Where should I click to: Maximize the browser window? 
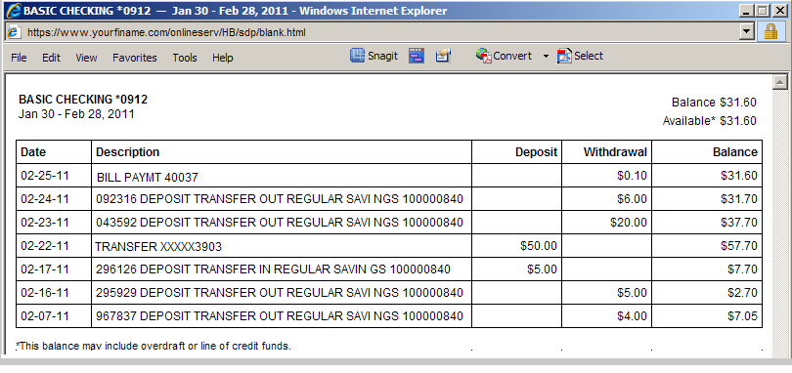tap(763, 10)
